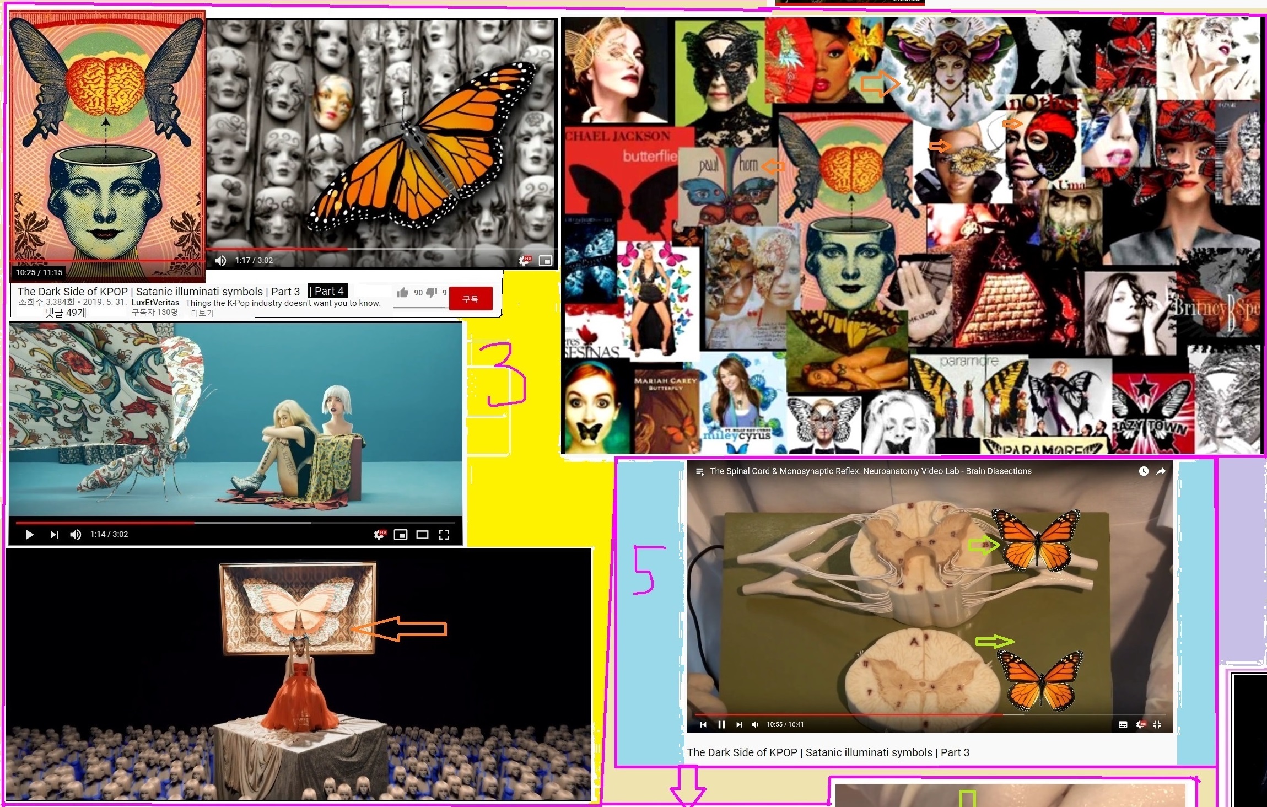Expand description with 더보기
This screenshot has height=807, width=1267.
[x=202, y=313]
